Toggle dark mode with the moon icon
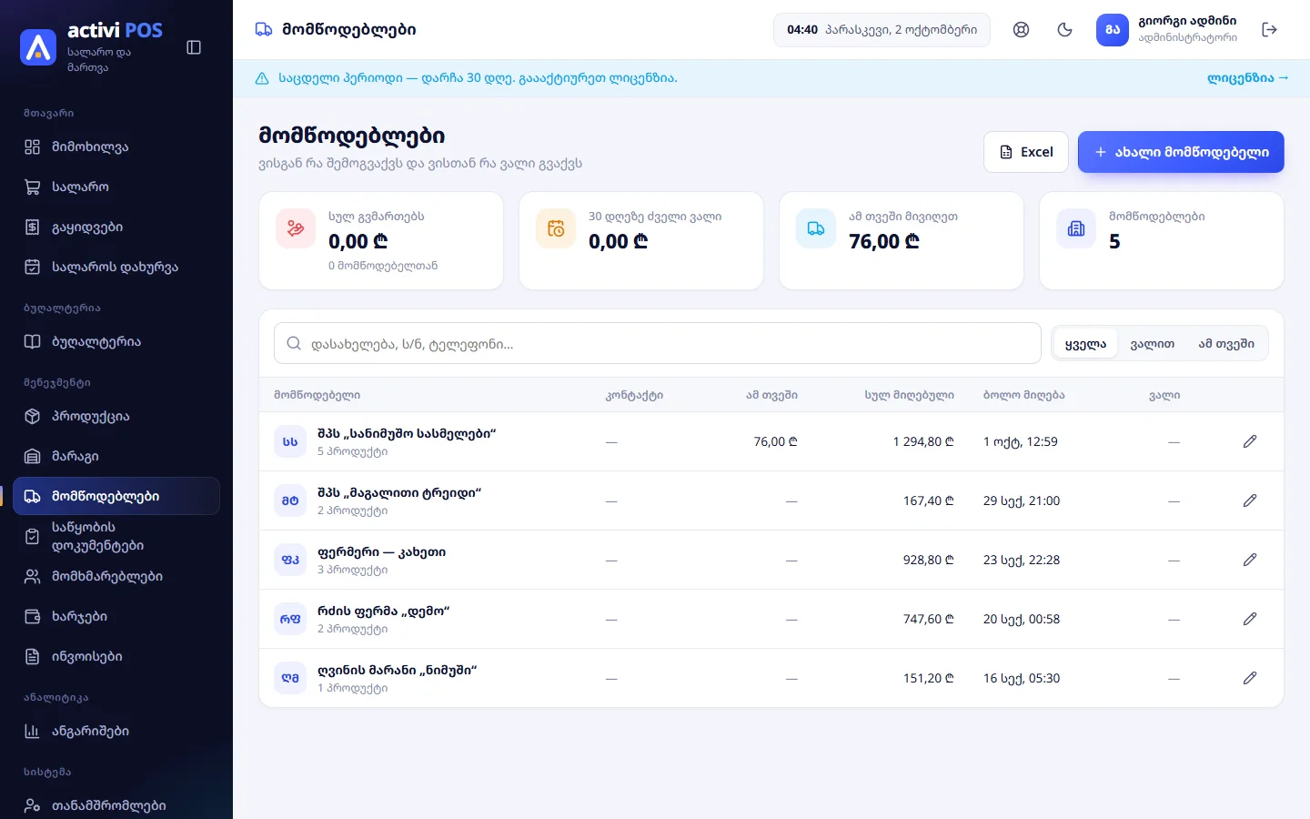1310x819 pixels. [x=1065, y=30]
